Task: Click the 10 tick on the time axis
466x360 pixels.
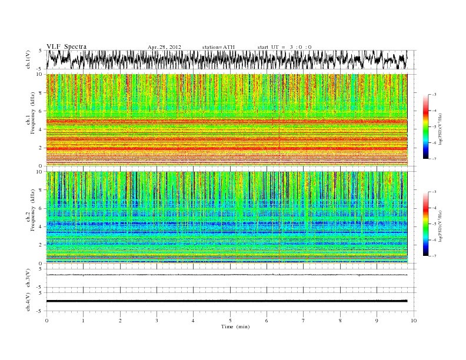Action: tap(414, 321)
